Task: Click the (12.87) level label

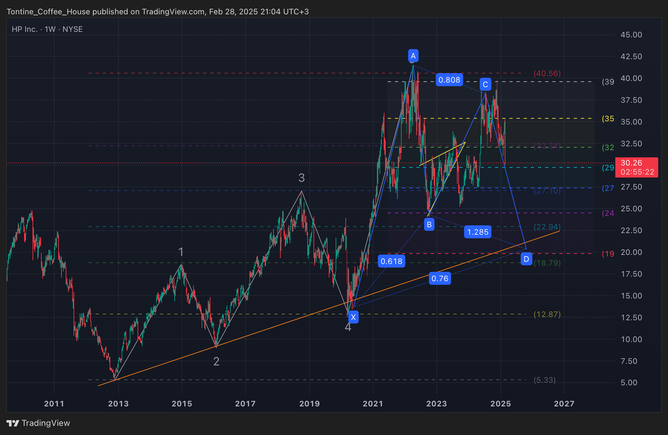Action: (547, 314)
